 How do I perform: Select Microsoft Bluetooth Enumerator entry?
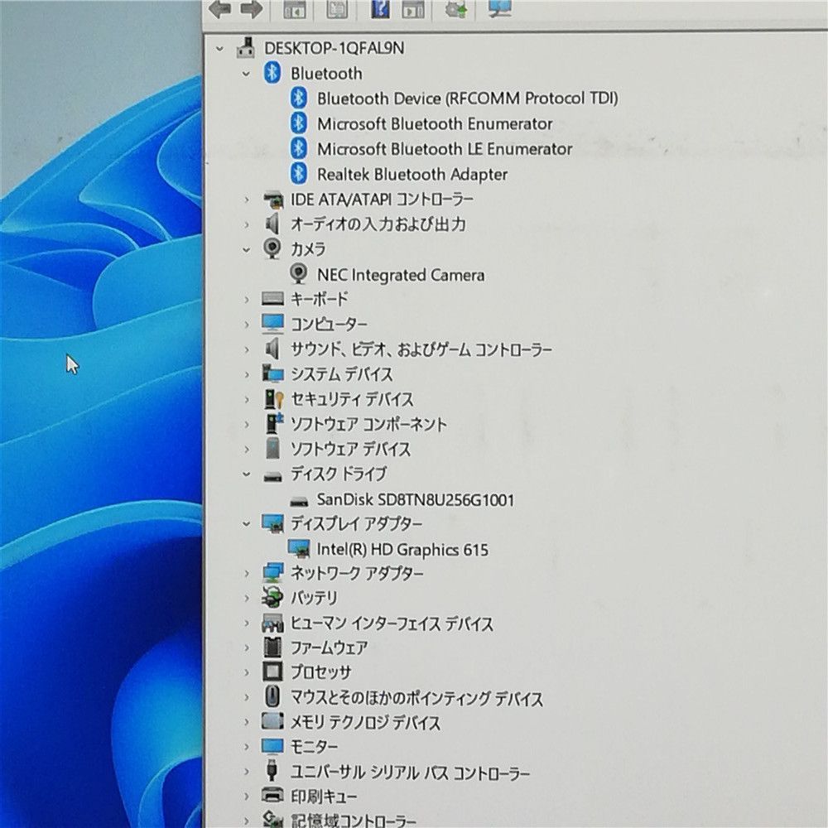pyautogui.click(x=435, y=123)
